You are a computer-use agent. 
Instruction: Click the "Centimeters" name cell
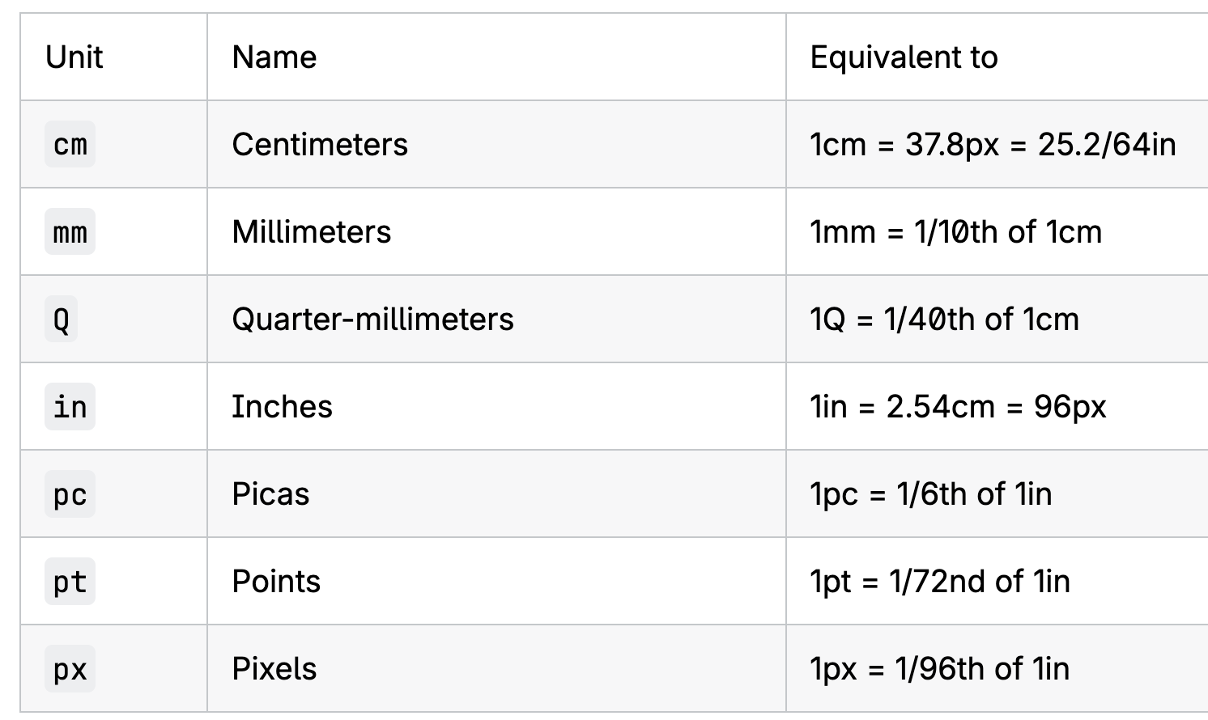point(320,145)
